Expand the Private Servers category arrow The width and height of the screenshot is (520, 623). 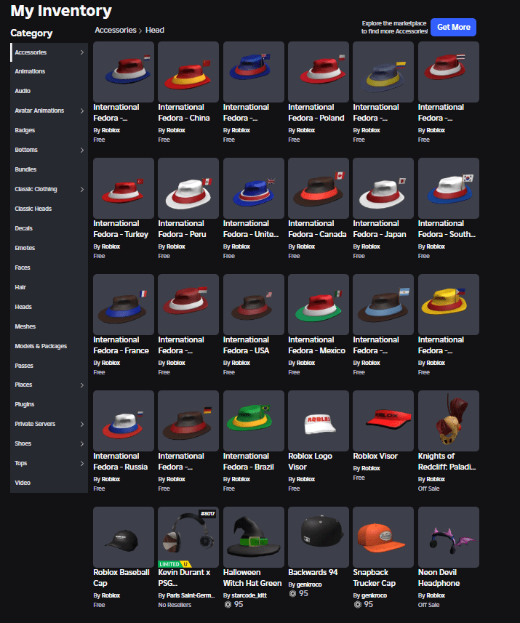81,425
